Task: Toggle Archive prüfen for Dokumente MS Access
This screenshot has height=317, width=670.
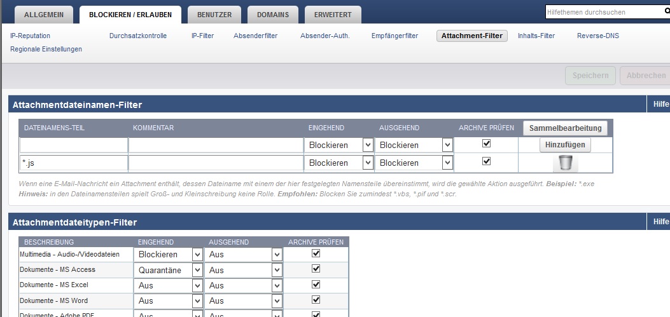Action: point(316,269)
